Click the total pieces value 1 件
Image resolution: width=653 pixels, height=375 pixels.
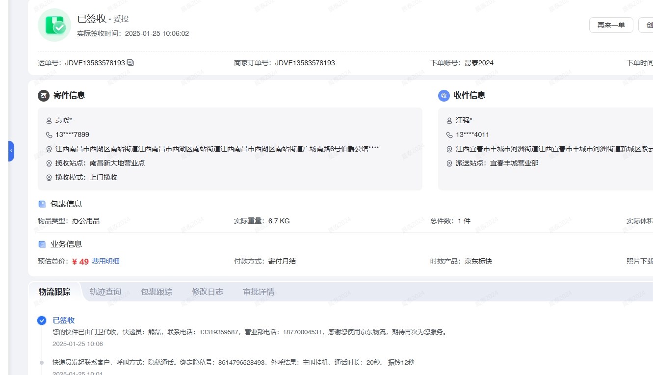coord(464,221)
